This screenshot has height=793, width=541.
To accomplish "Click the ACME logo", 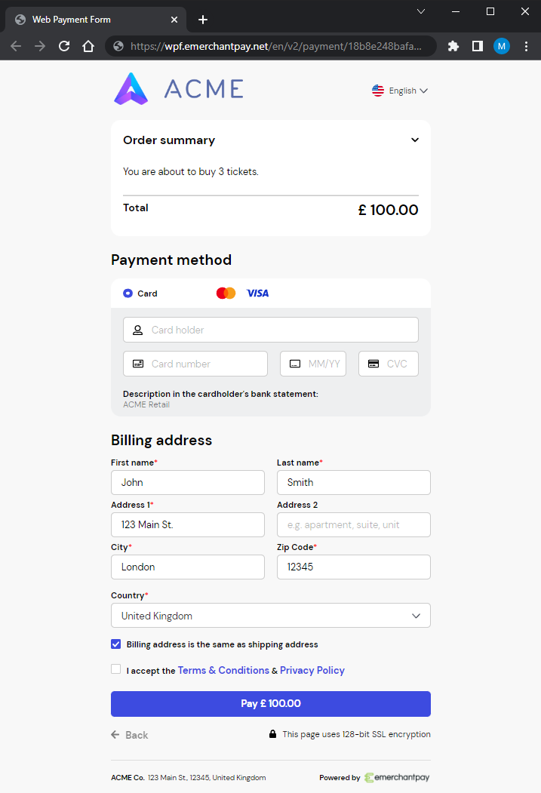I will [x=132, y=88].
